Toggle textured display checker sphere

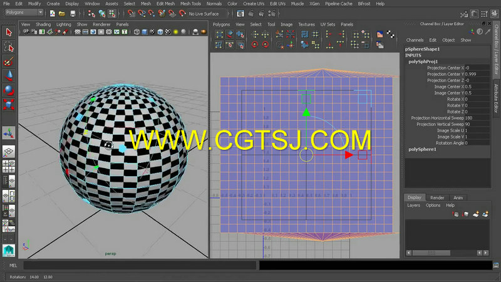(168, 32)
